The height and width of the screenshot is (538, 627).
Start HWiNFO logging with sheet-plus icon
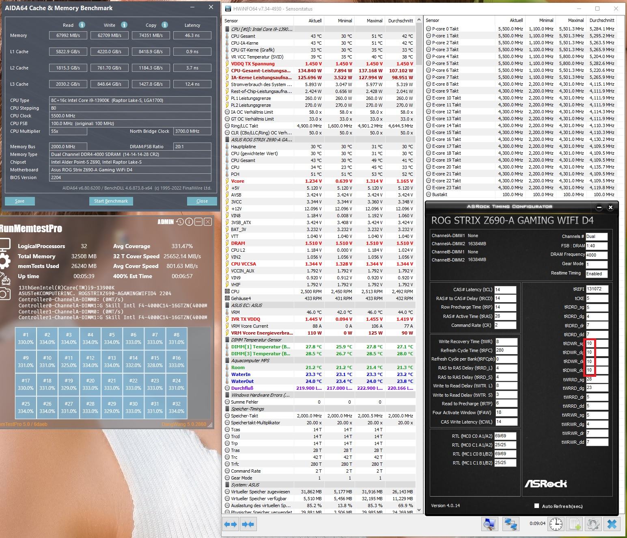[x=575, y=524]
